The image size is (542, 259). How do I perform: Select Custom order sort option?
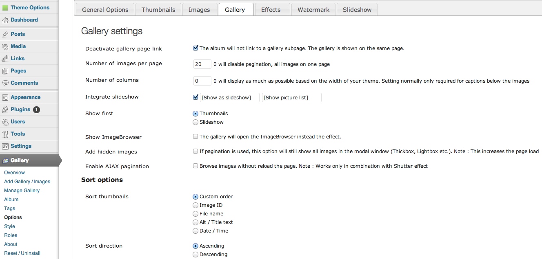click(195, 197)
